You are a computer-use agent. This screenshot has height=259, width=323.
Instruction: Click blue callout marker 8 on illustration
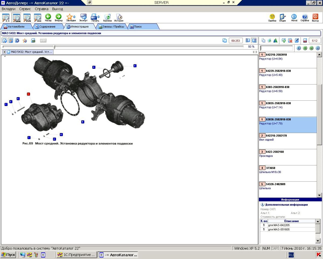coord(83,122)
